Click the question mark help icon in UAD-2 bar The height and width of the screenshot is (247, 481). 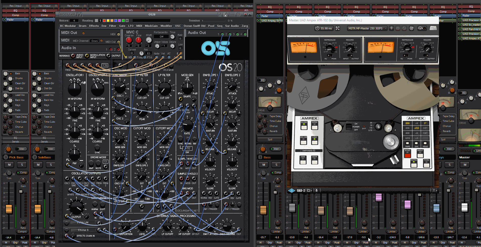(434, 191)
